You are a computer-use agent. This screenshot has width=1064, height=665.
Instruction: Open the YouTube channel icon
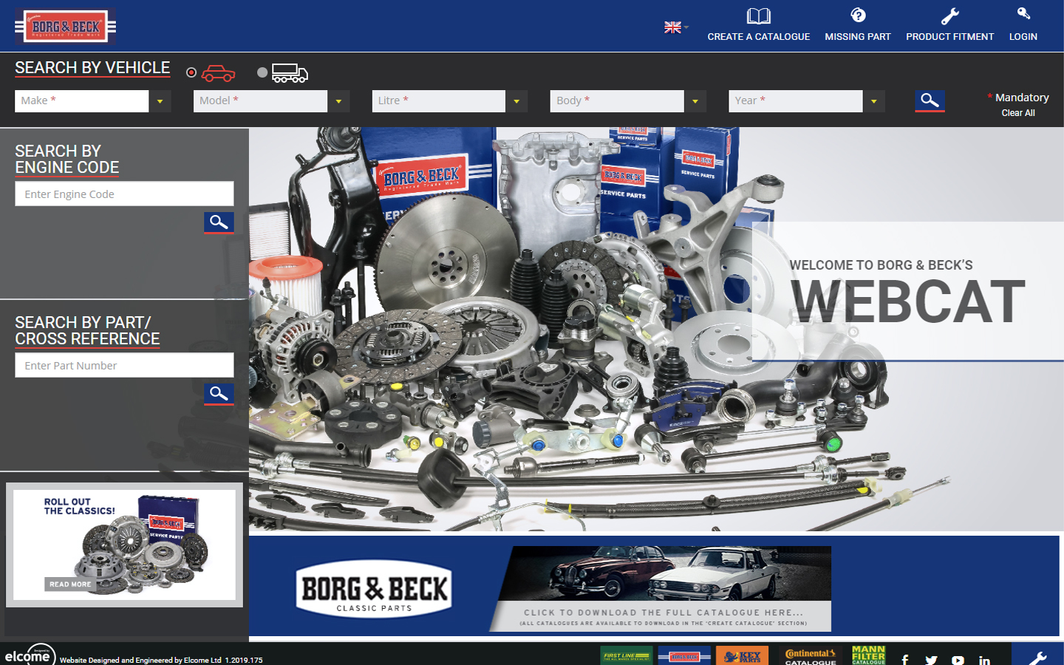958,660
